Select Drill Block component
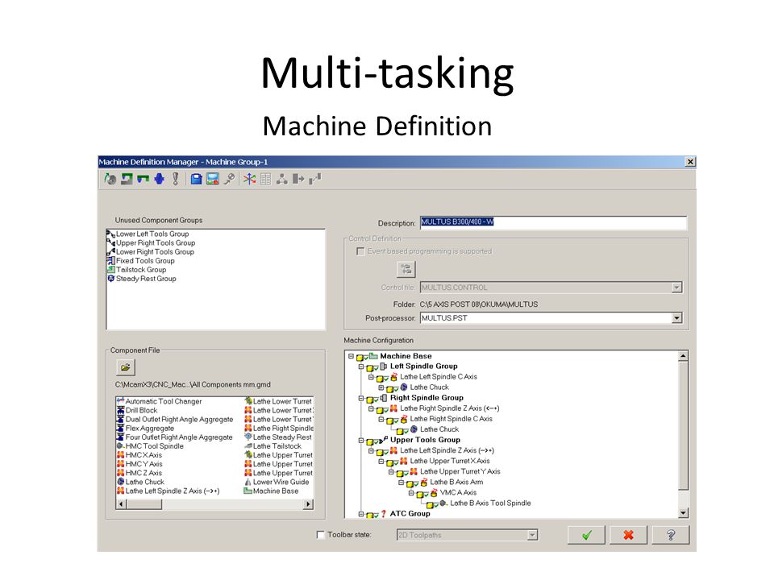 tap(141, 410)
